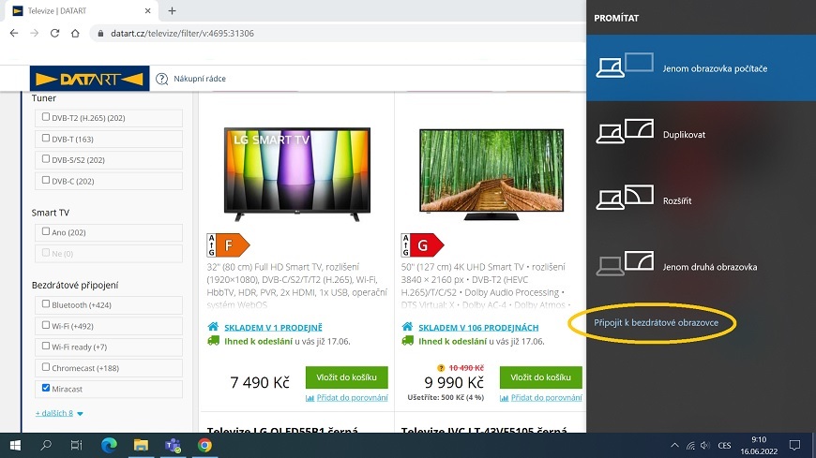Go back in browser history
The height and width of the screenshot is (458, 816).
(14, 34)
